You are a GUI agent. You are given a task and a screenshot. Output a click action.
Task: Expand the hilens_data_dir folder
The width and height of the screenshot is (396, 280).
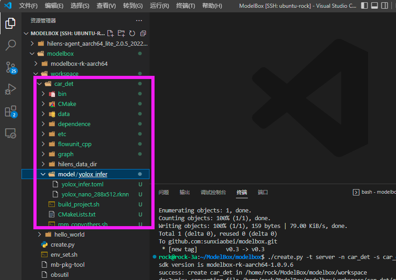[x=43, y=164]
